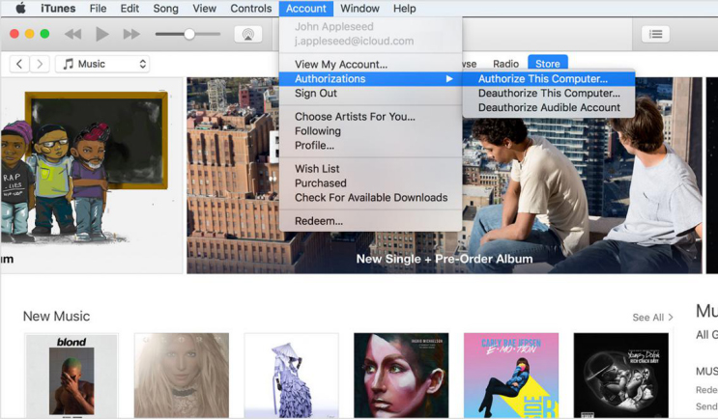
Task: Open the blonde woman portrait album
Action: tap(182, 376)
